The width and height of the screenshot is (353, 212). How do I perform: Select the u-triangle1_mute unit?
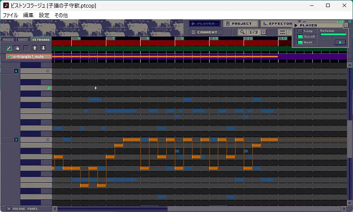[x=29, y=57]
